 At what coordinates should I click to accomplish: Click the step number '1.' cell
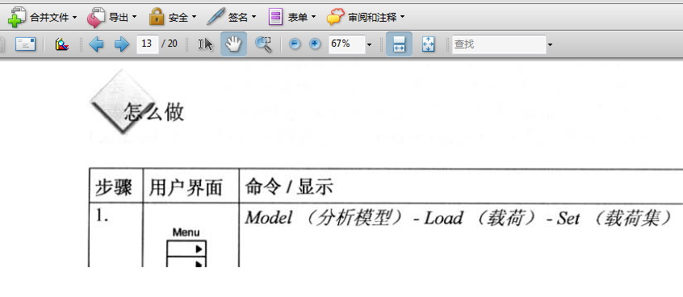[x=102, y=216]
